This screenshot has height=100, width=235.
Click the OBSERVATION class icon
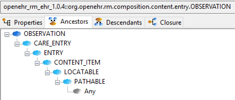click(17, 34)
